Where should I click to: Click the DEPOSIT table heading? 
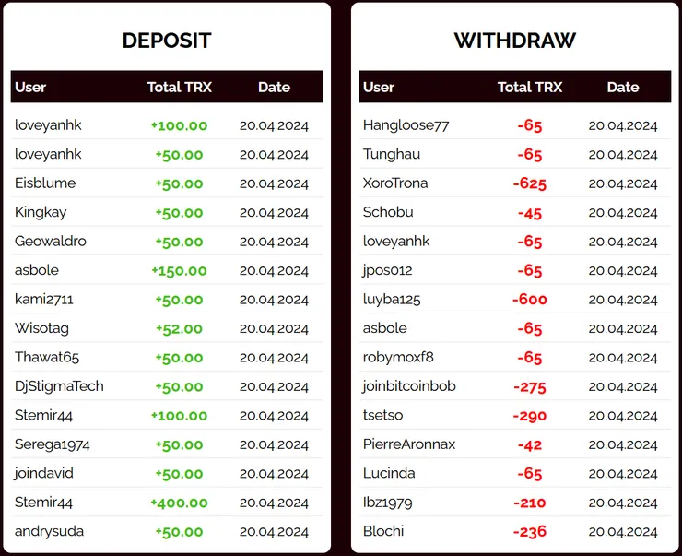click(x=167, y=41)
